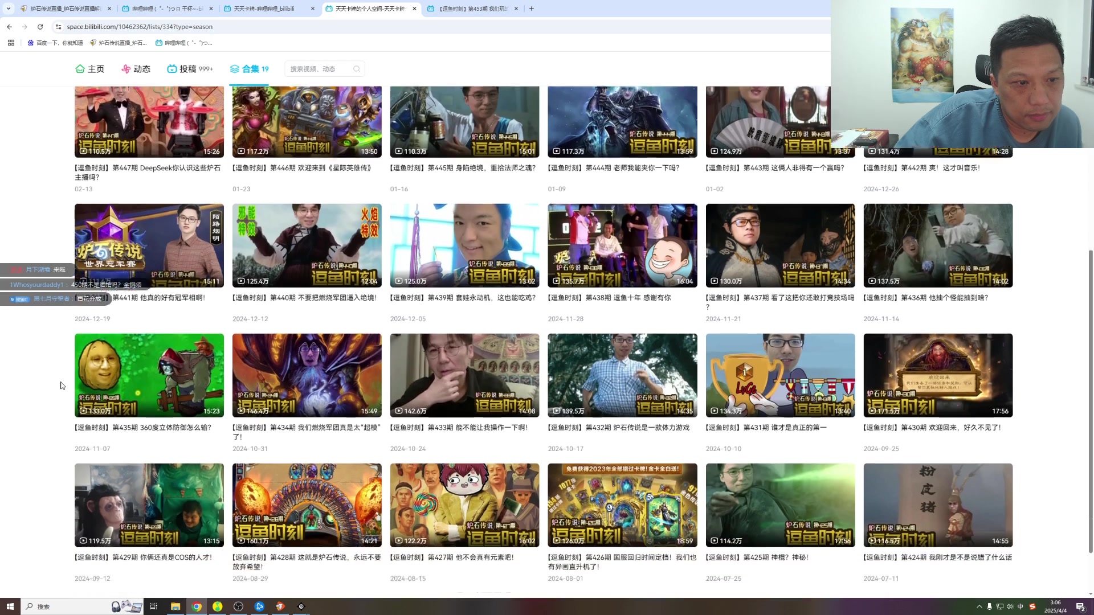Click the address bar URL space.bilibili.com
Screen dimensions: 1094x615
coord(140,27)
